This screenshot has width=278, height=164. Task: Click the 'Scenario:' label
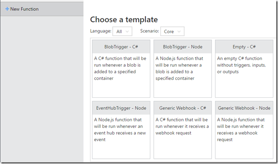coord(150,31)
